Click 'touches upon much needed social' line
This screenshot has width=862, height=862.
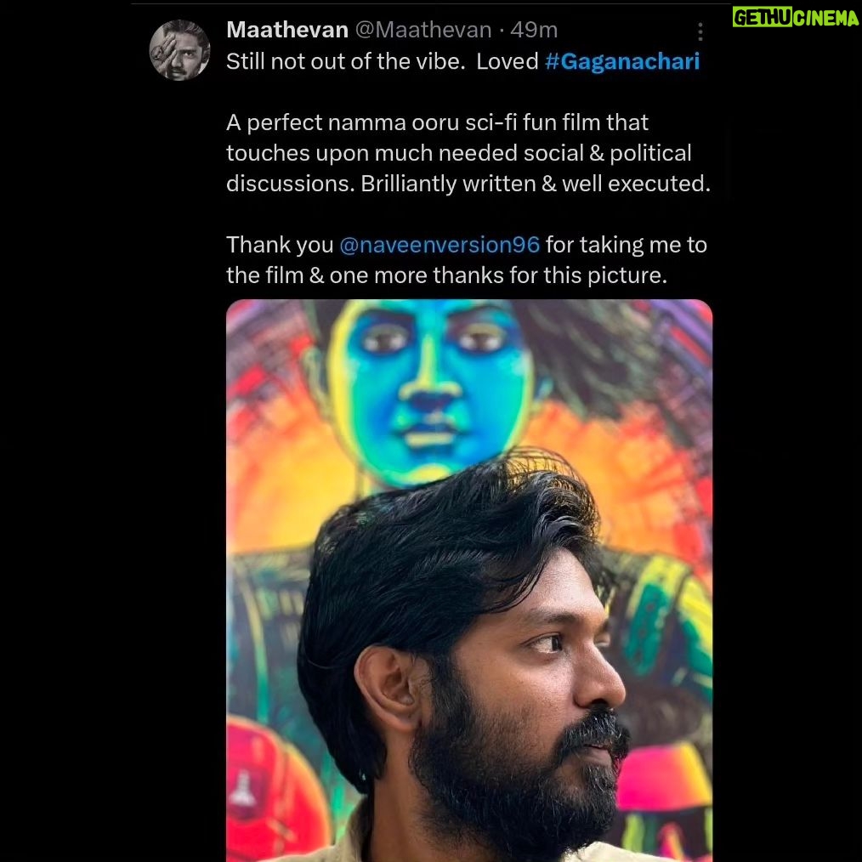(459, 153)
